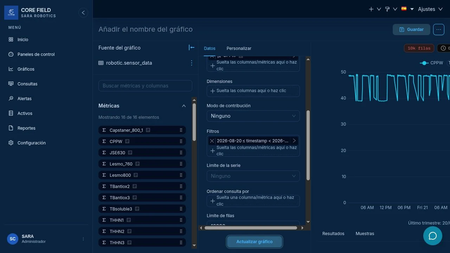
Task: Open the Ajustes dropdown
Action: point(430,9)
